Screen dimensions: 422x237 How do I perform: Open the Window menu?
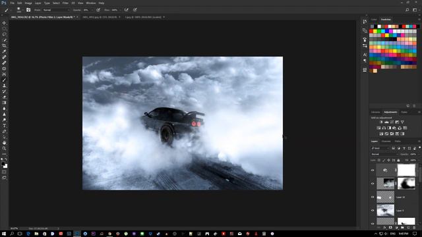click(x=91, y=3)
